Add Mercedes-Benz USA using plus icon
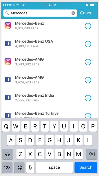This screenshot has width=99, height=176. (88, 44)
